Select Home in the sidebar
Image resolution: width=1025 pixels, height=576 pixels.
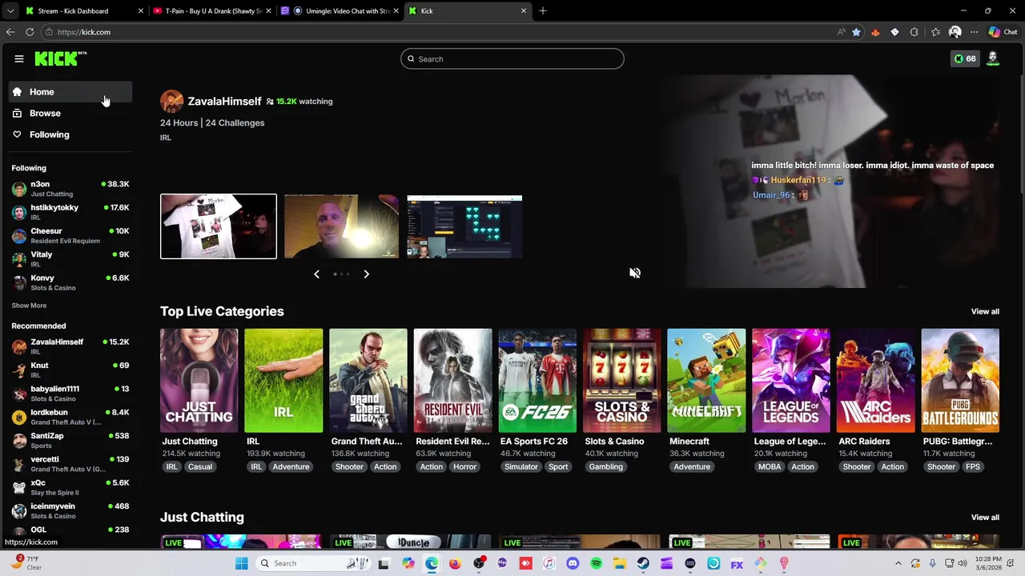[70, 92]
